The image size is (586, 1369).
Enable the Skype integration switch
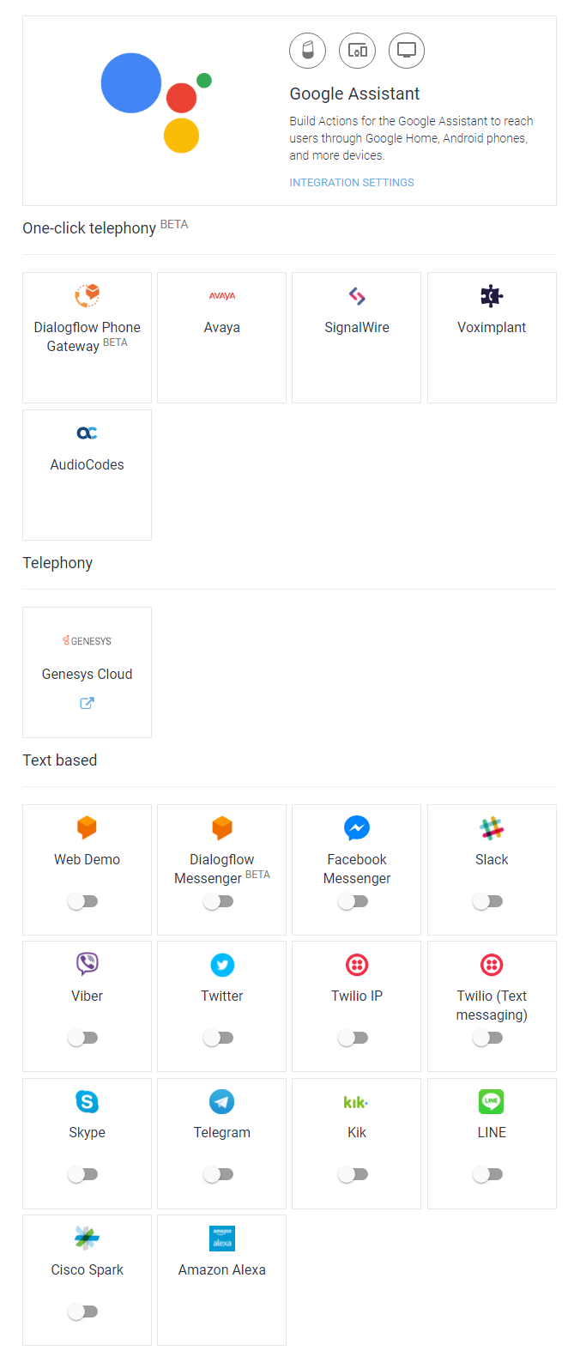pyautogui.click(x=83, y=1174)
